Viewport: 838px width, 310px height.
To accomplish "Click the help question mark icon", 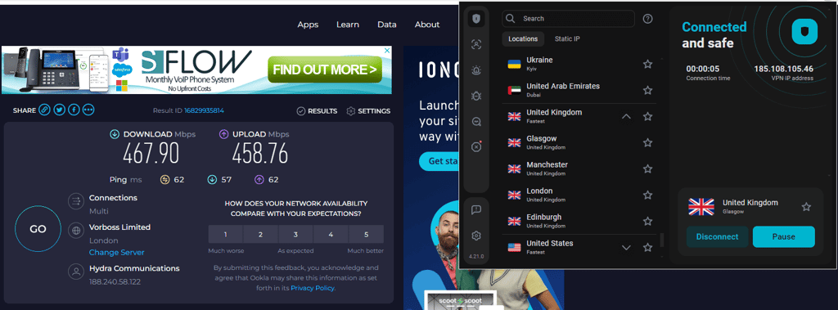I will (x=648, y=19).
